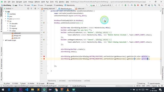Expand the manifests folder
This screenshot has width=164, height=92.
(x=6, y=14)
